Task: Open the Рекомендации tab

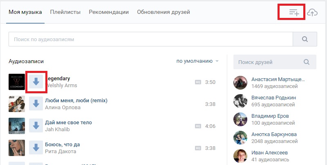Action: tap(109, 12)
